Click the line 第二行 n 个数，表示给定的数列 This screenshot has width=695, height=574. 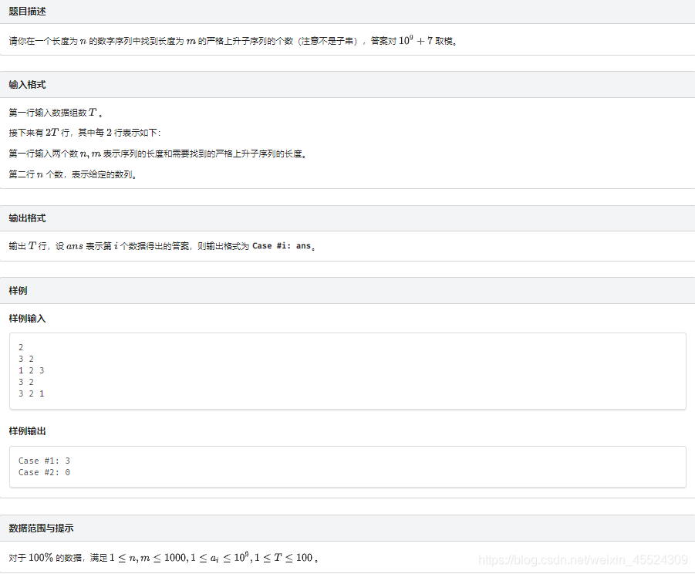(x=73, y=174)
